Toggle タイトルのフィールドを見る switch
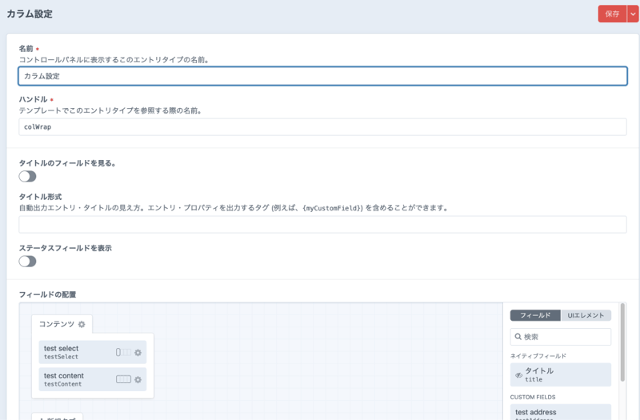Viewport: 640px width, 420px height. pyautogui.click(x=28, y=176)
